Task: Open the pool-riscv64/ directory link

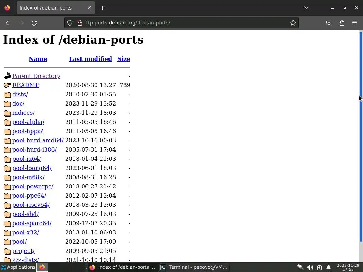Action: click(x=31, y=205)
